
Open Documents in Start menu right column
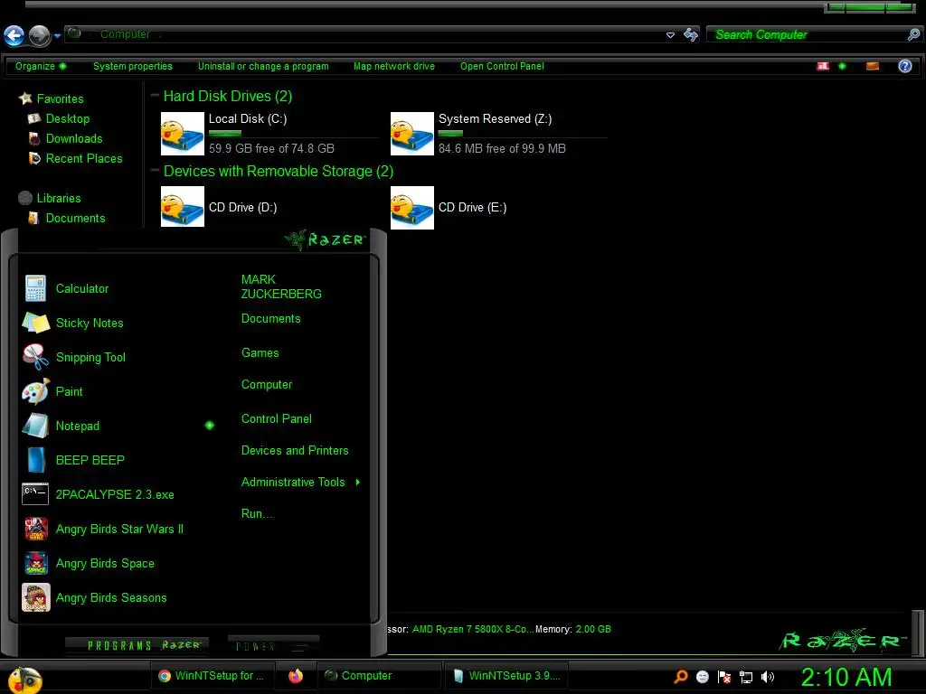point(270,319)
